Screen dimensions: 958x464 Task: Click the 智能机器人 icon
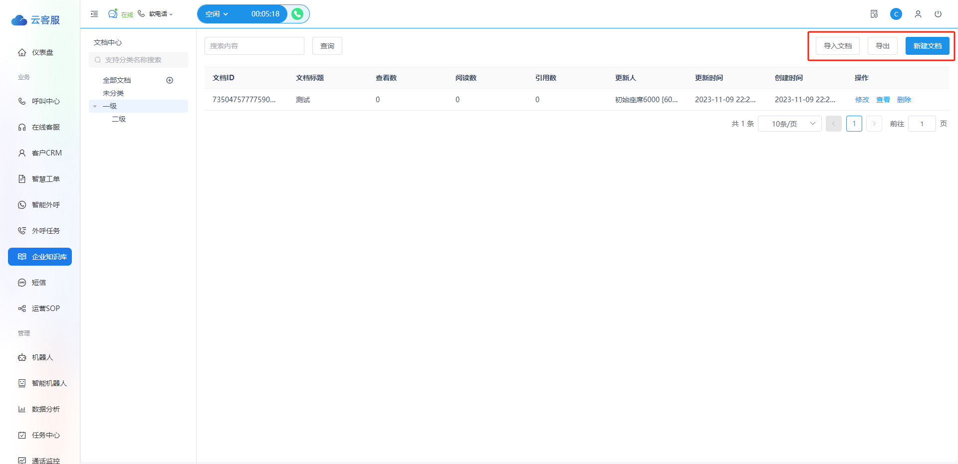22,383
